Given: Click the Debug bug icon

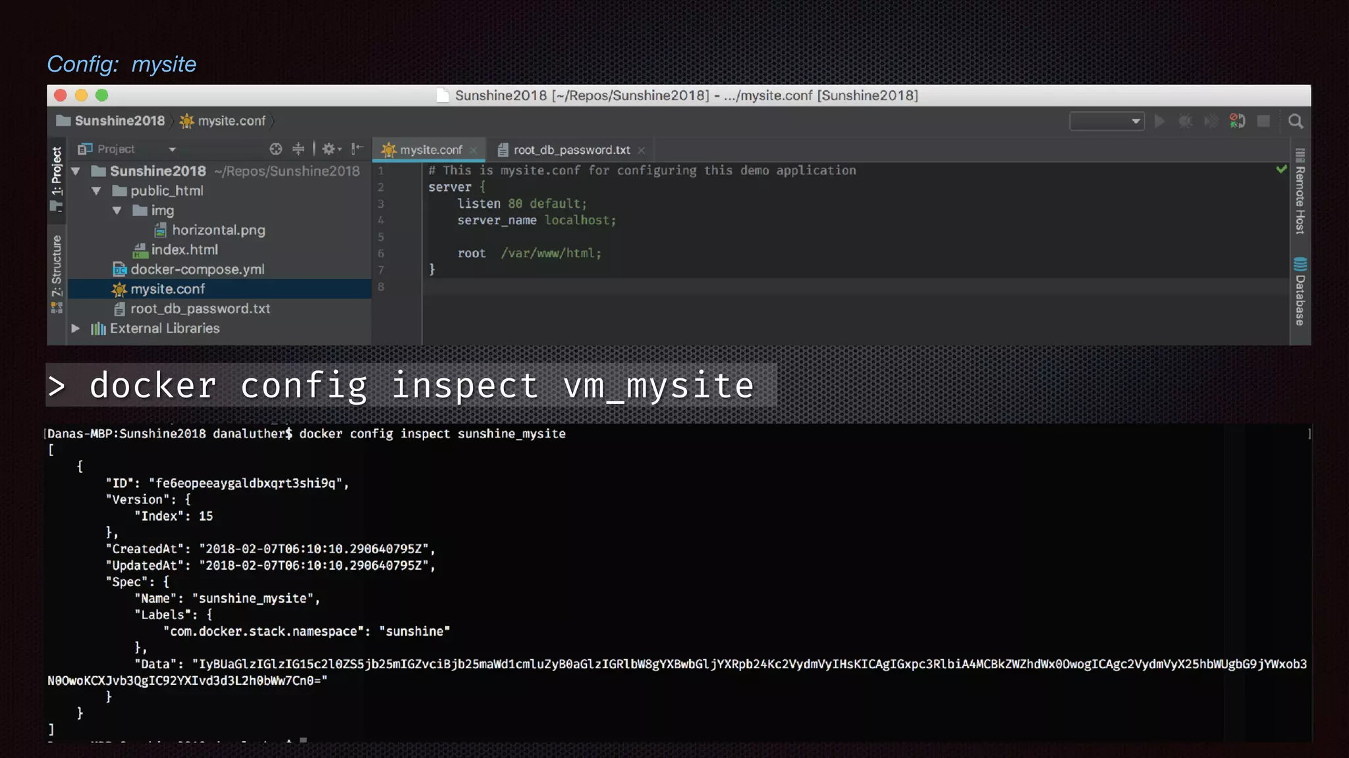Looking at the screenshot, I should tap(1185, 121).
